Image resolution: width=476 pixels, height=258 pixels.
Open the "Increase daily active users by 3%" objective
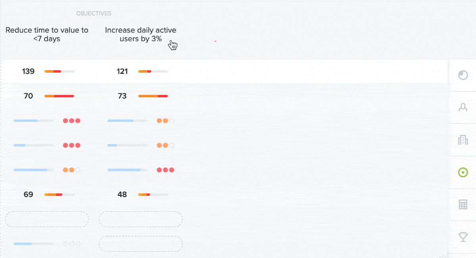(x=141, y=34)
